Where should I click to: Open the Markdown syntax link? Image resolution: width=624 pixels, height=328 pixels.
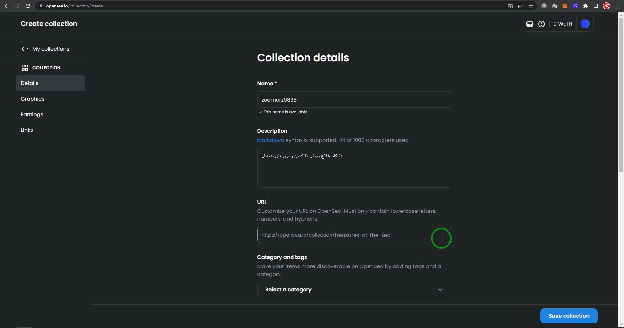pos(270,140)
